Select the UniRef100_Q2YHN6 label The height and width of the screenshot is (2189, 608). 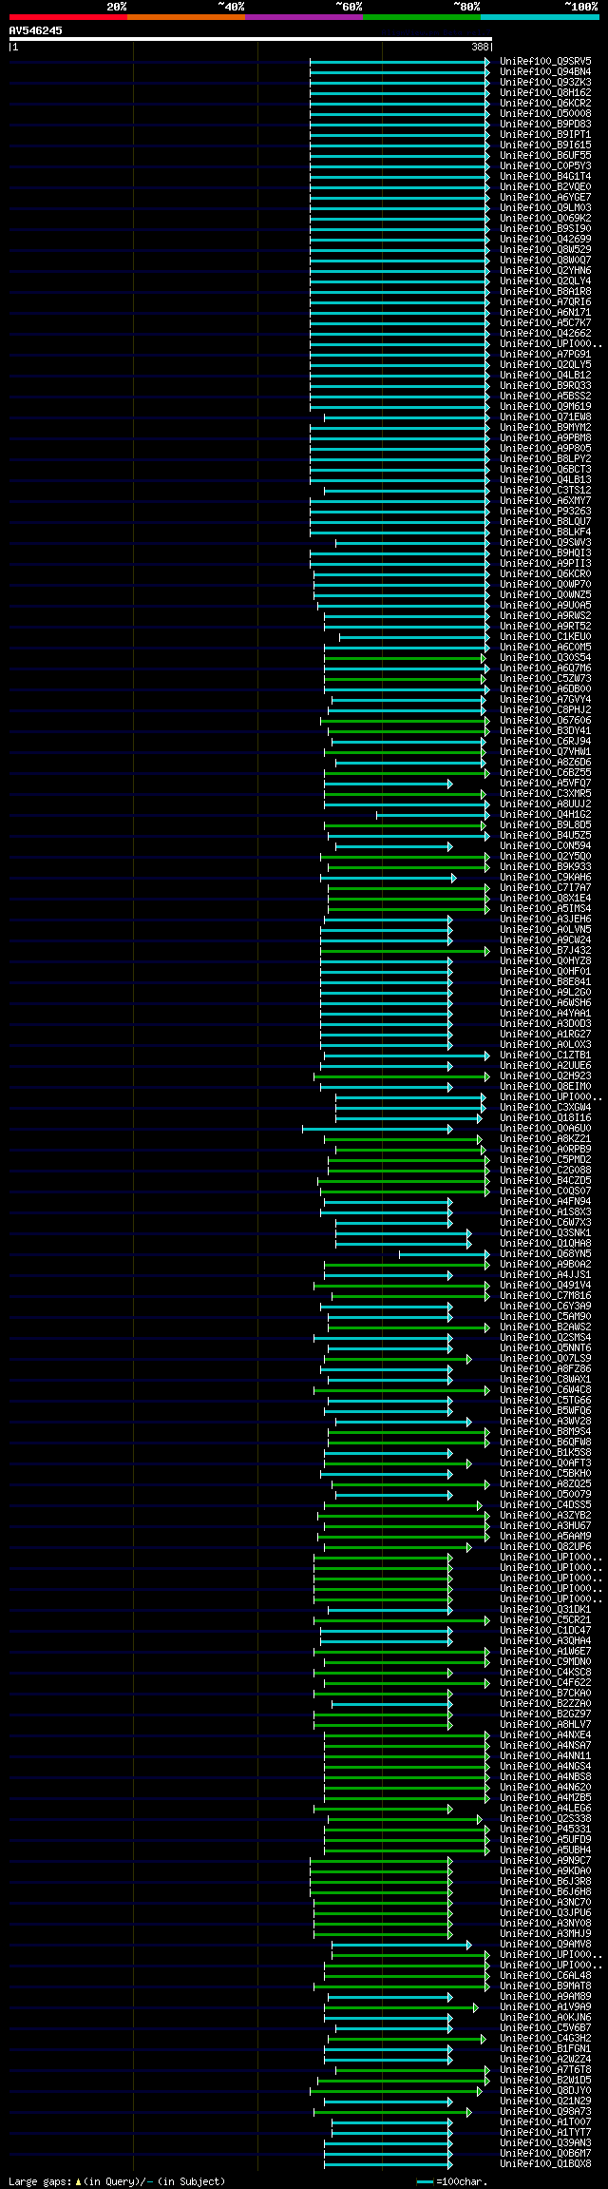[x=545, y=270]
